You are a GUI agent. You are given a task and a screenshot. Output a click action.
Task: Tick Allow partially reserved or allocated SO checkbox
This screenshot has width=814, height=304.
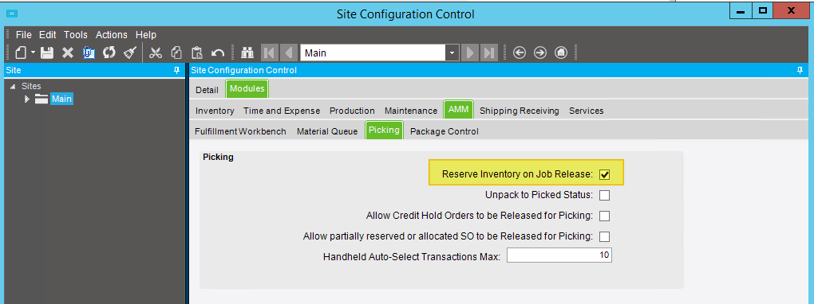(x=604, y=236)
